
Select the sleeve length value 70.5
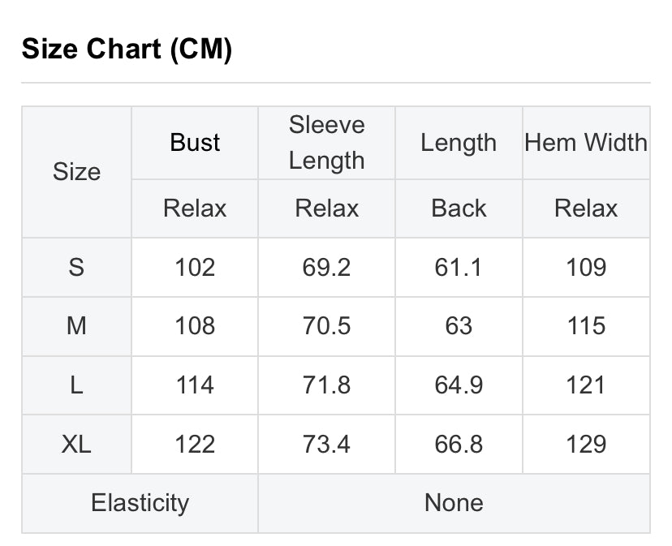pos(326,326)
